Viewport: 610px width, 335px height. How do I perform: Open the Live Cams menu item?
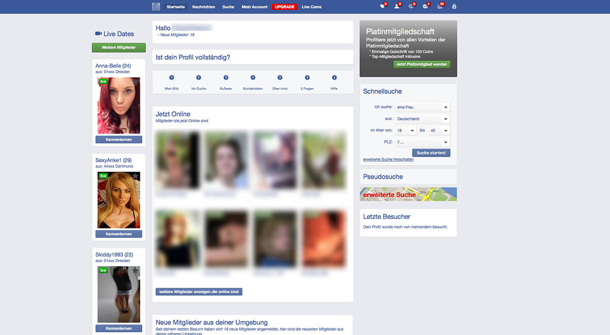[x=312, y=7]
